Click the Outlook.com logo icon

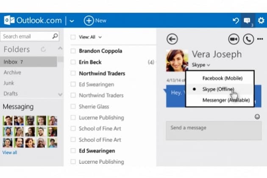[x=9, y=20]
